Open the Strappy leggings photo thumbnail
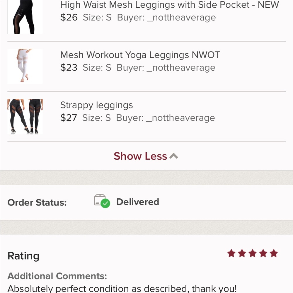 (x=25, y=116)
